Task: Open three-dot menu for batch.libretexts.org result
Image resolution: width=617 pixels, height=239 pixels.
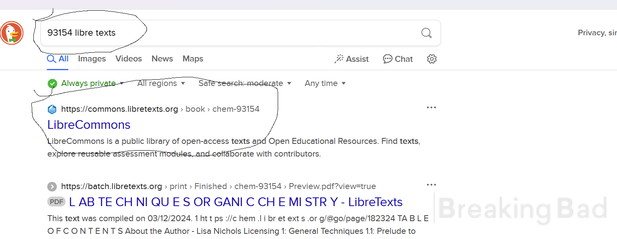Action: tap(431, 185)
